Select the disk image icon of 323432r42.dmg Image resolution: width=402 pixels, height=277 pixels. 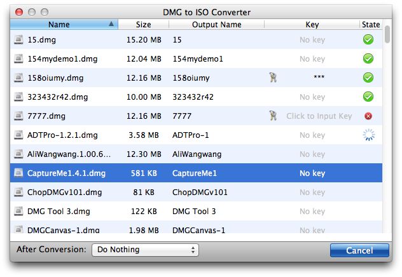(18, 97)
